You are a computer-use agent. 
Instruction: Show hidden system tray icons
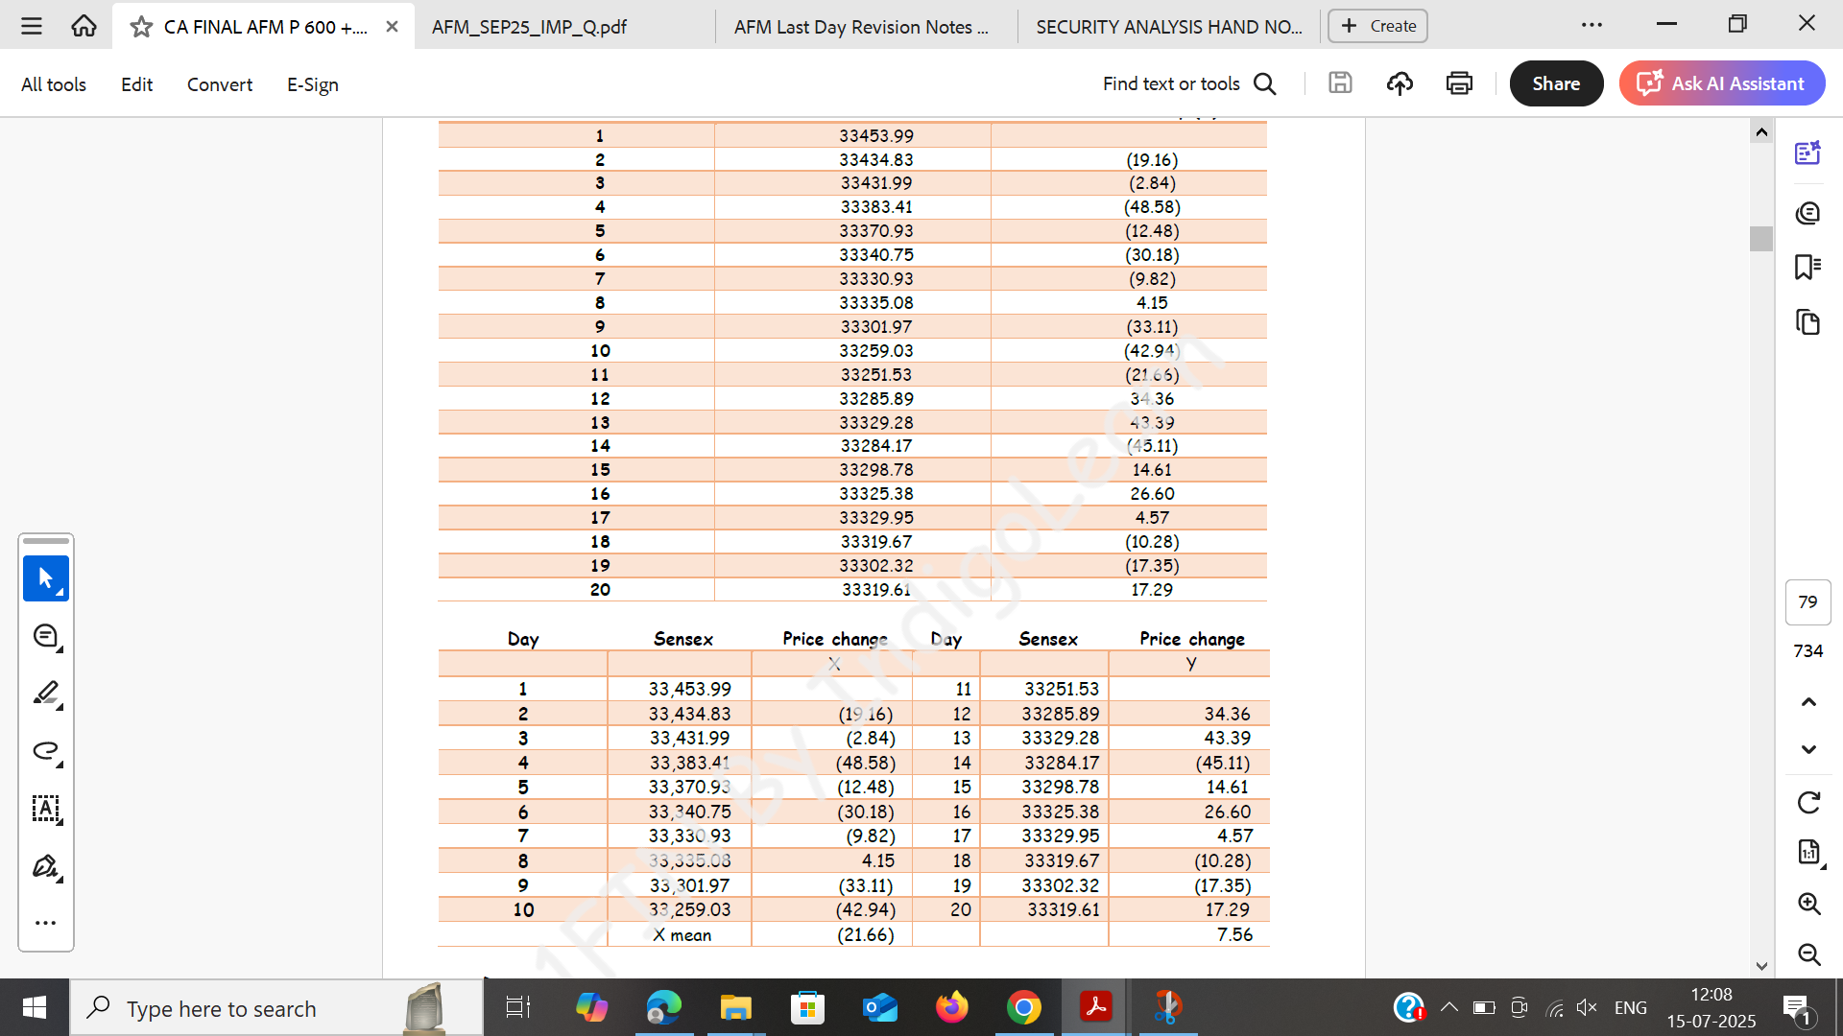click(1449, 1007)
